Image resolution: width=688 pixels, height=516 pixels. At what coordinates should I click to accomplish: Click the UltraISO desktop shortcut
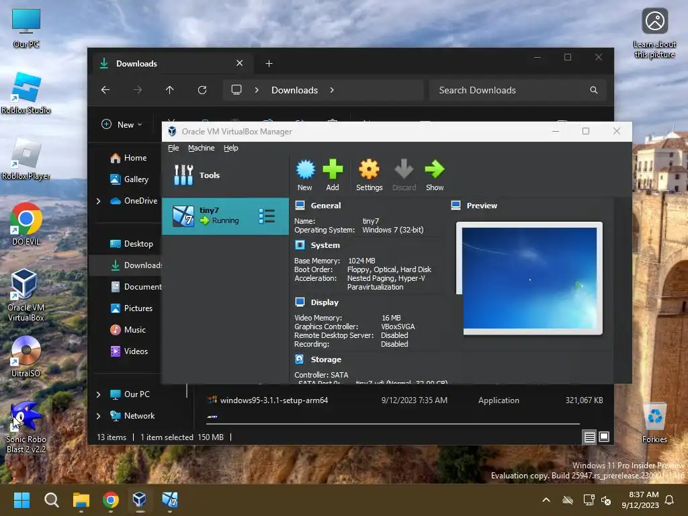[x=26, y=357]
